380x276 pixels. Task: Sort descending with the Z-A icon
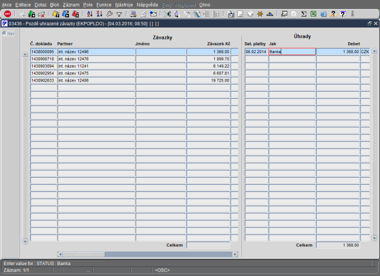99,14
